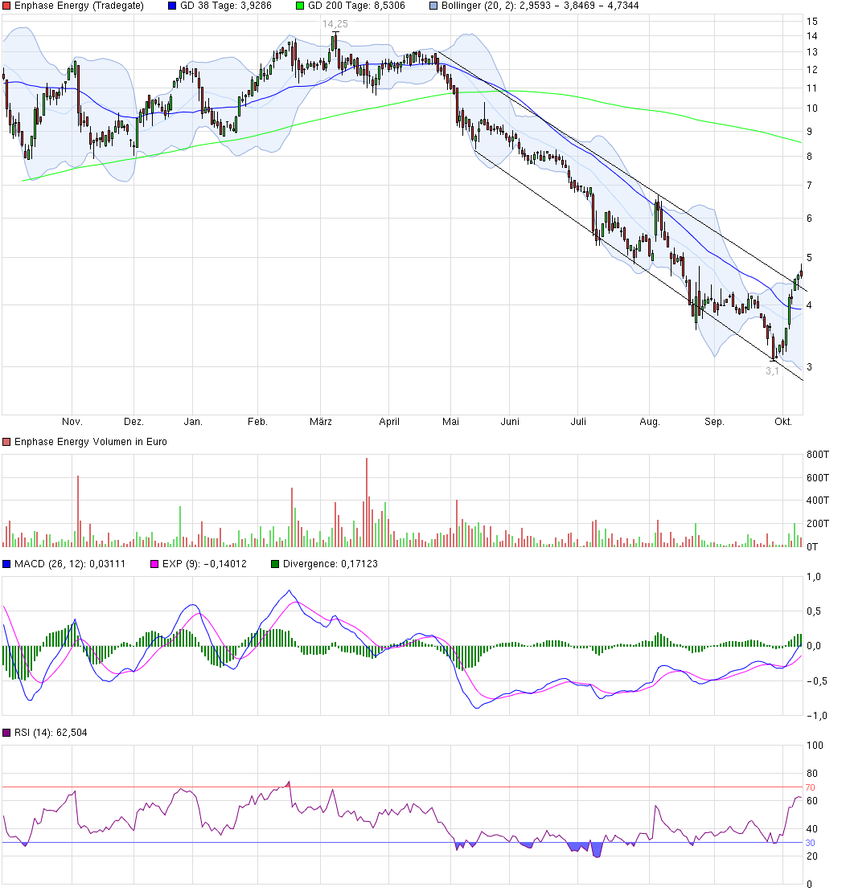Viewport: 846px width, 895px height.
Task: Click the GD 200 Tage: 8,5306 label
Action: [x=356, y=6]
